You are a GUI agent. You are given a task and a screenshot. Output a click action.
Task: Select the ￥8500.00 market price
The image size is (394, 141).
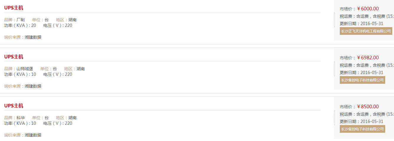click(368, 107)
